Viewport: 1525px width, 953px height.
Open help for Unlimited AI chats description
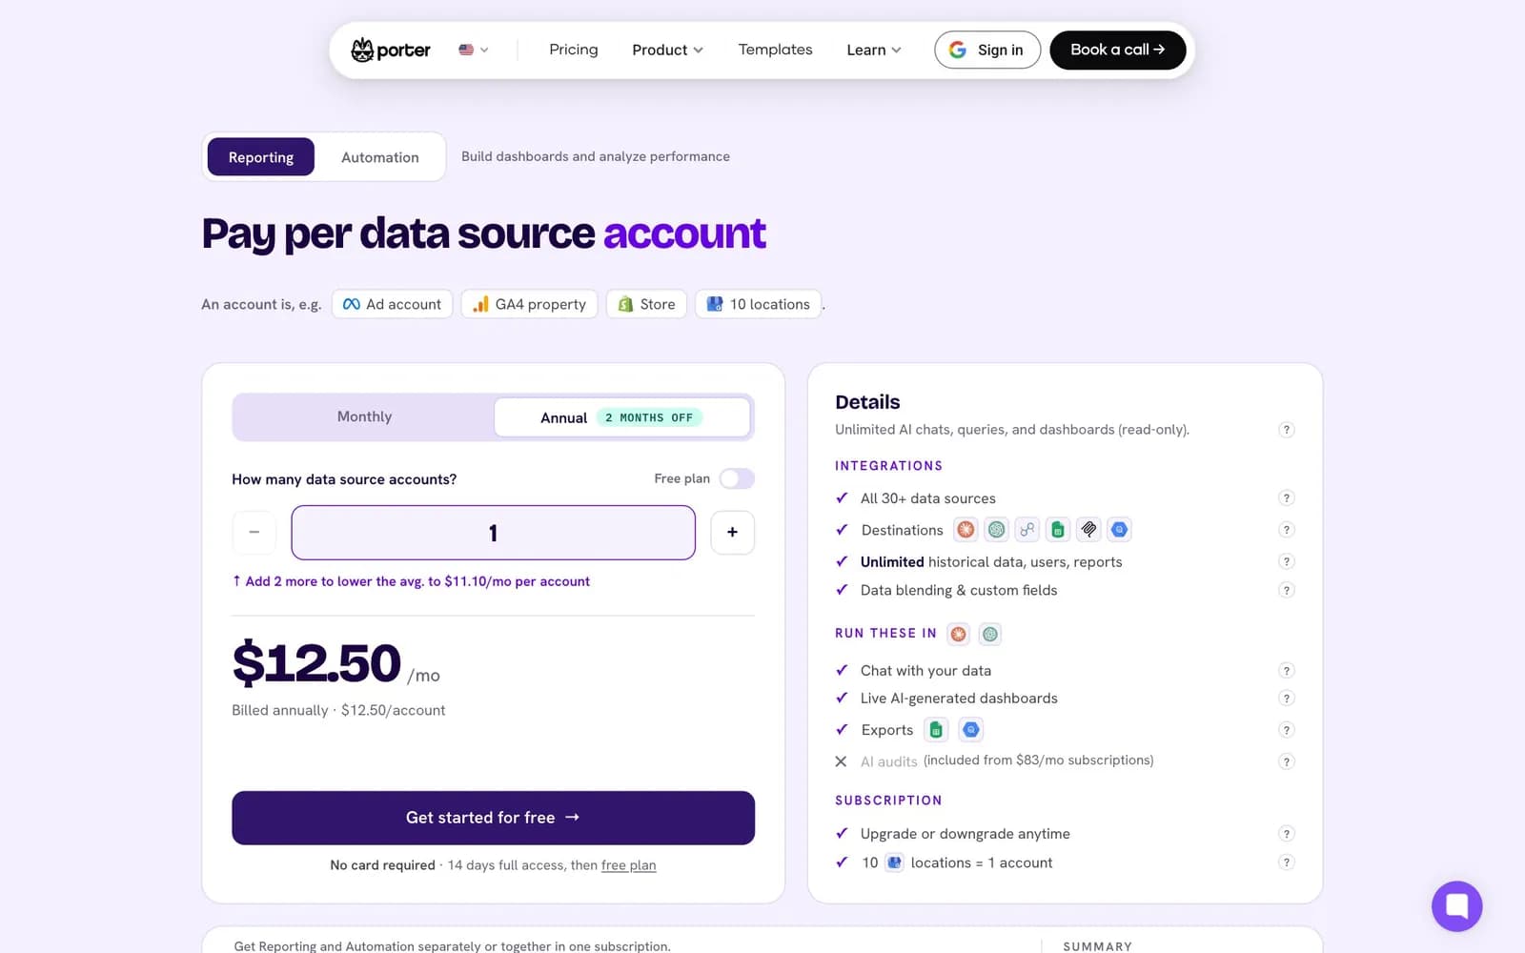(x=1286, y=430)
